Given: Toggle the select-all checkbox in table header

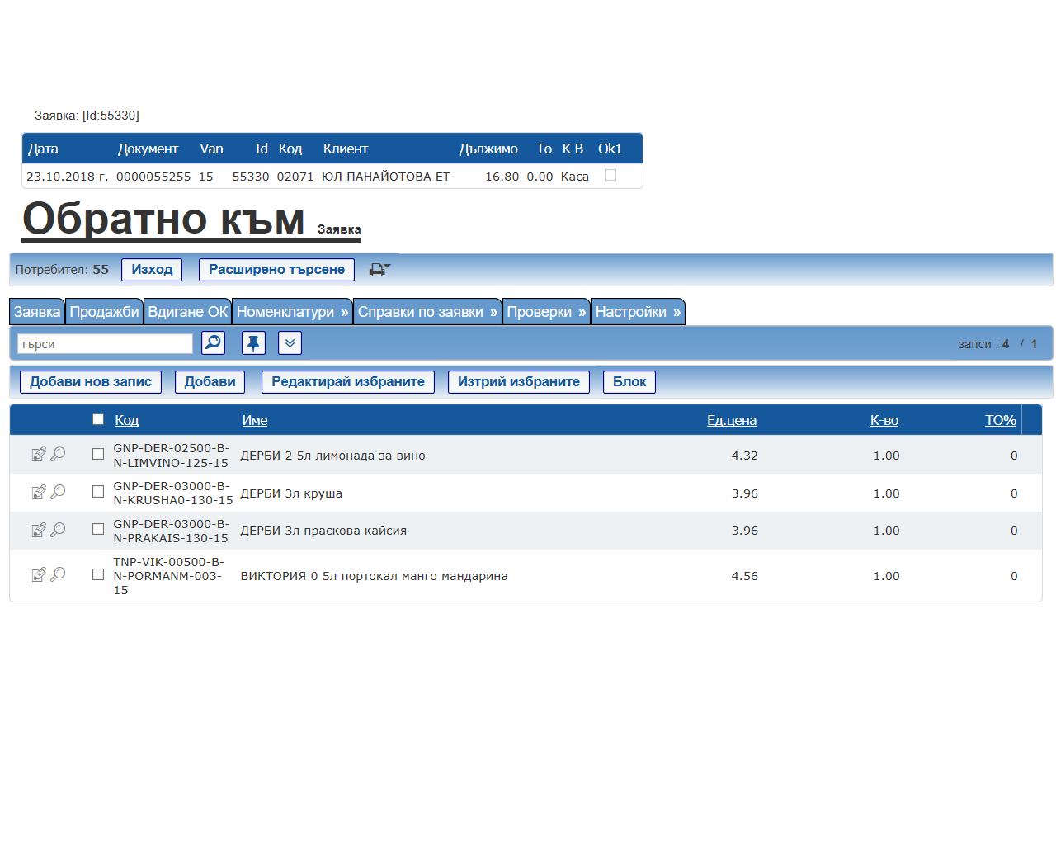Looking at the screenshot, I should (x=98, y=419).
